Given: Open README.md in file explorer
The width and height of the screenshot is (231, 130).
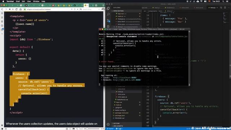Looking at the screenshot, I should [x=119, y=118].
